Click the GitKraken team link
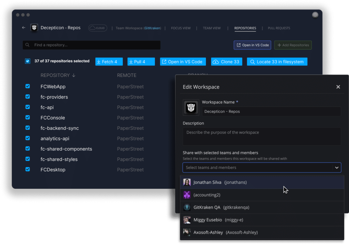349x244 pixels. pos(152,28)
